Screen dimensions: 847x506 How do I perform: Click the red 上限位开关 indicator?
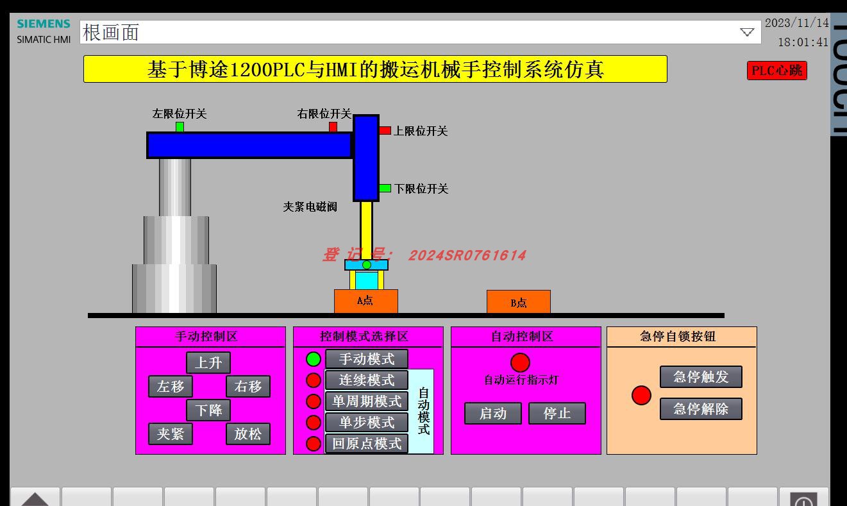(x=385, y=130)
